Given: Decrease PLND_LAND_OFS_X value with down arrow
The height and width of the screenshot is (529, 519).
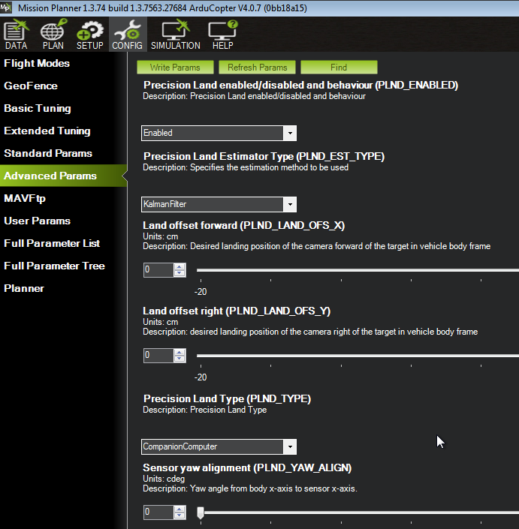Looking at the screenshot, I should point(180,273).
